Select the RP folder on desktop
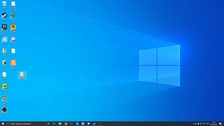This screenshot has width=224, height=126. 13,52
